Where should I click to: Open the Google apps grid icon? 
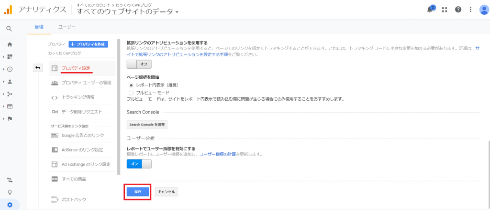[445, 10]
